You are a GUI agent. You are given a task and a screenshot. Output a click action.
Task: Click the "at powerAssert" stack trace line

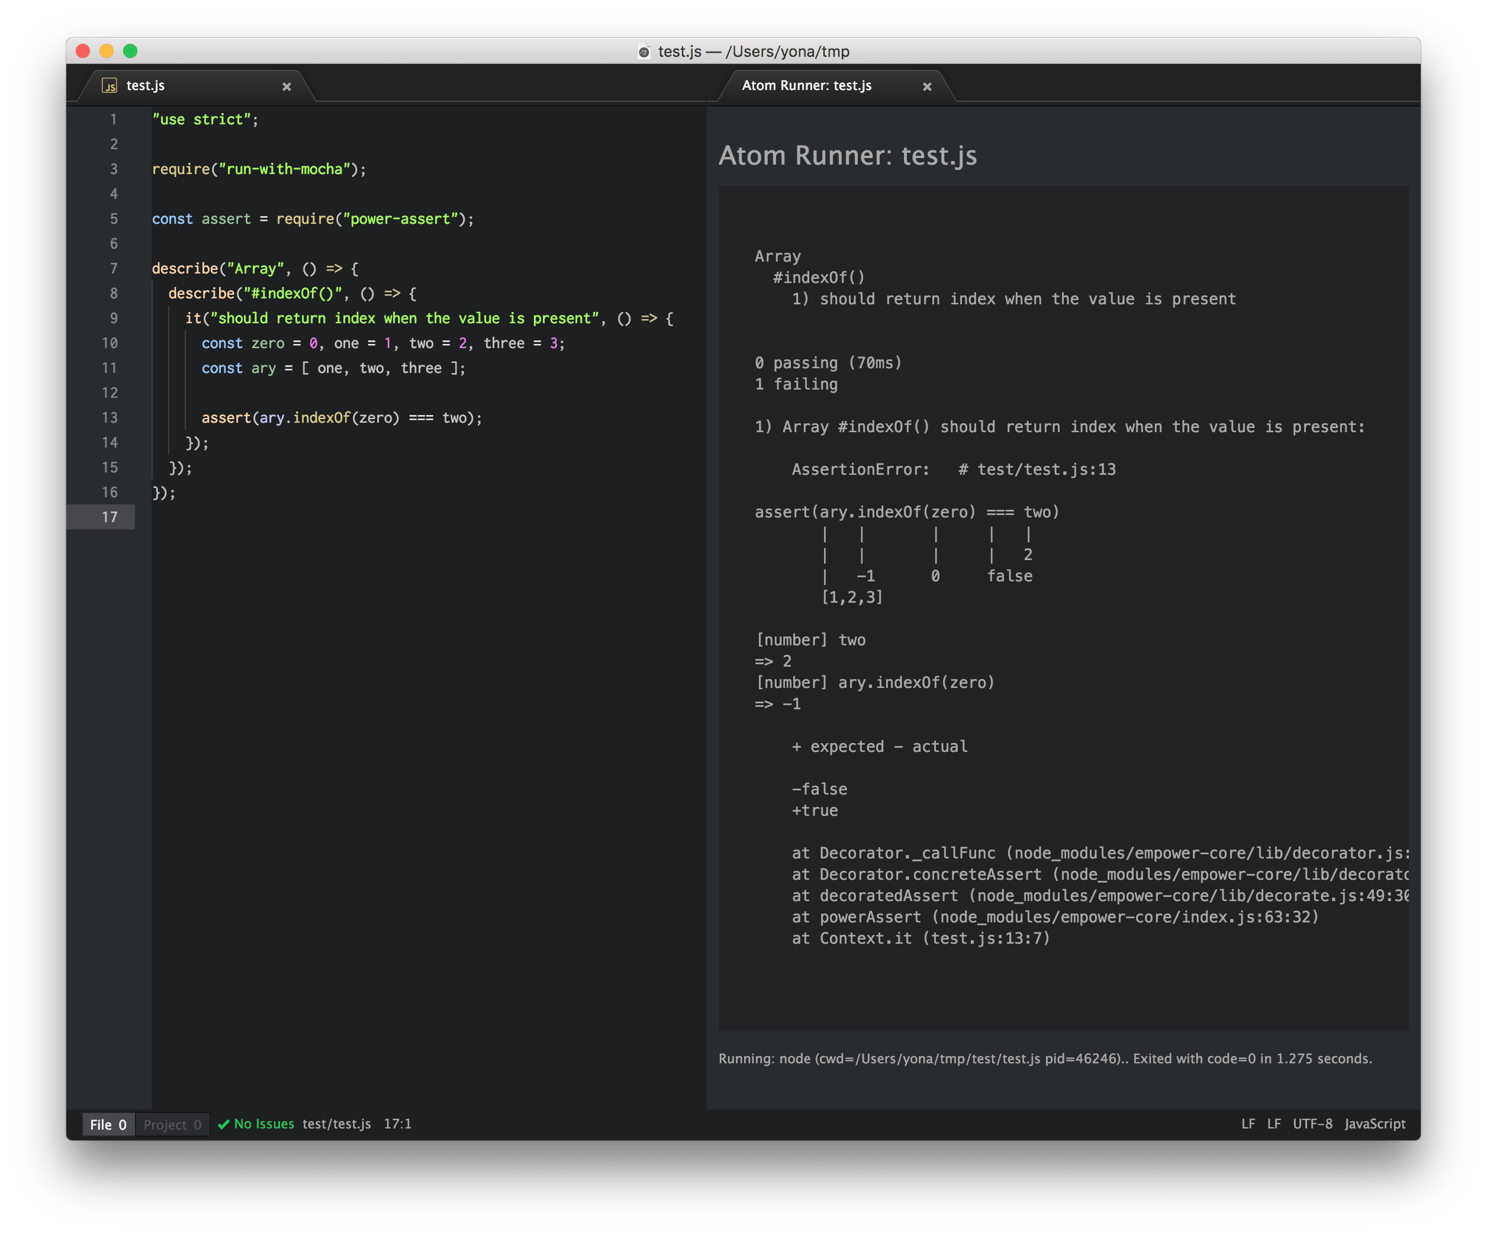[1055, 917]
